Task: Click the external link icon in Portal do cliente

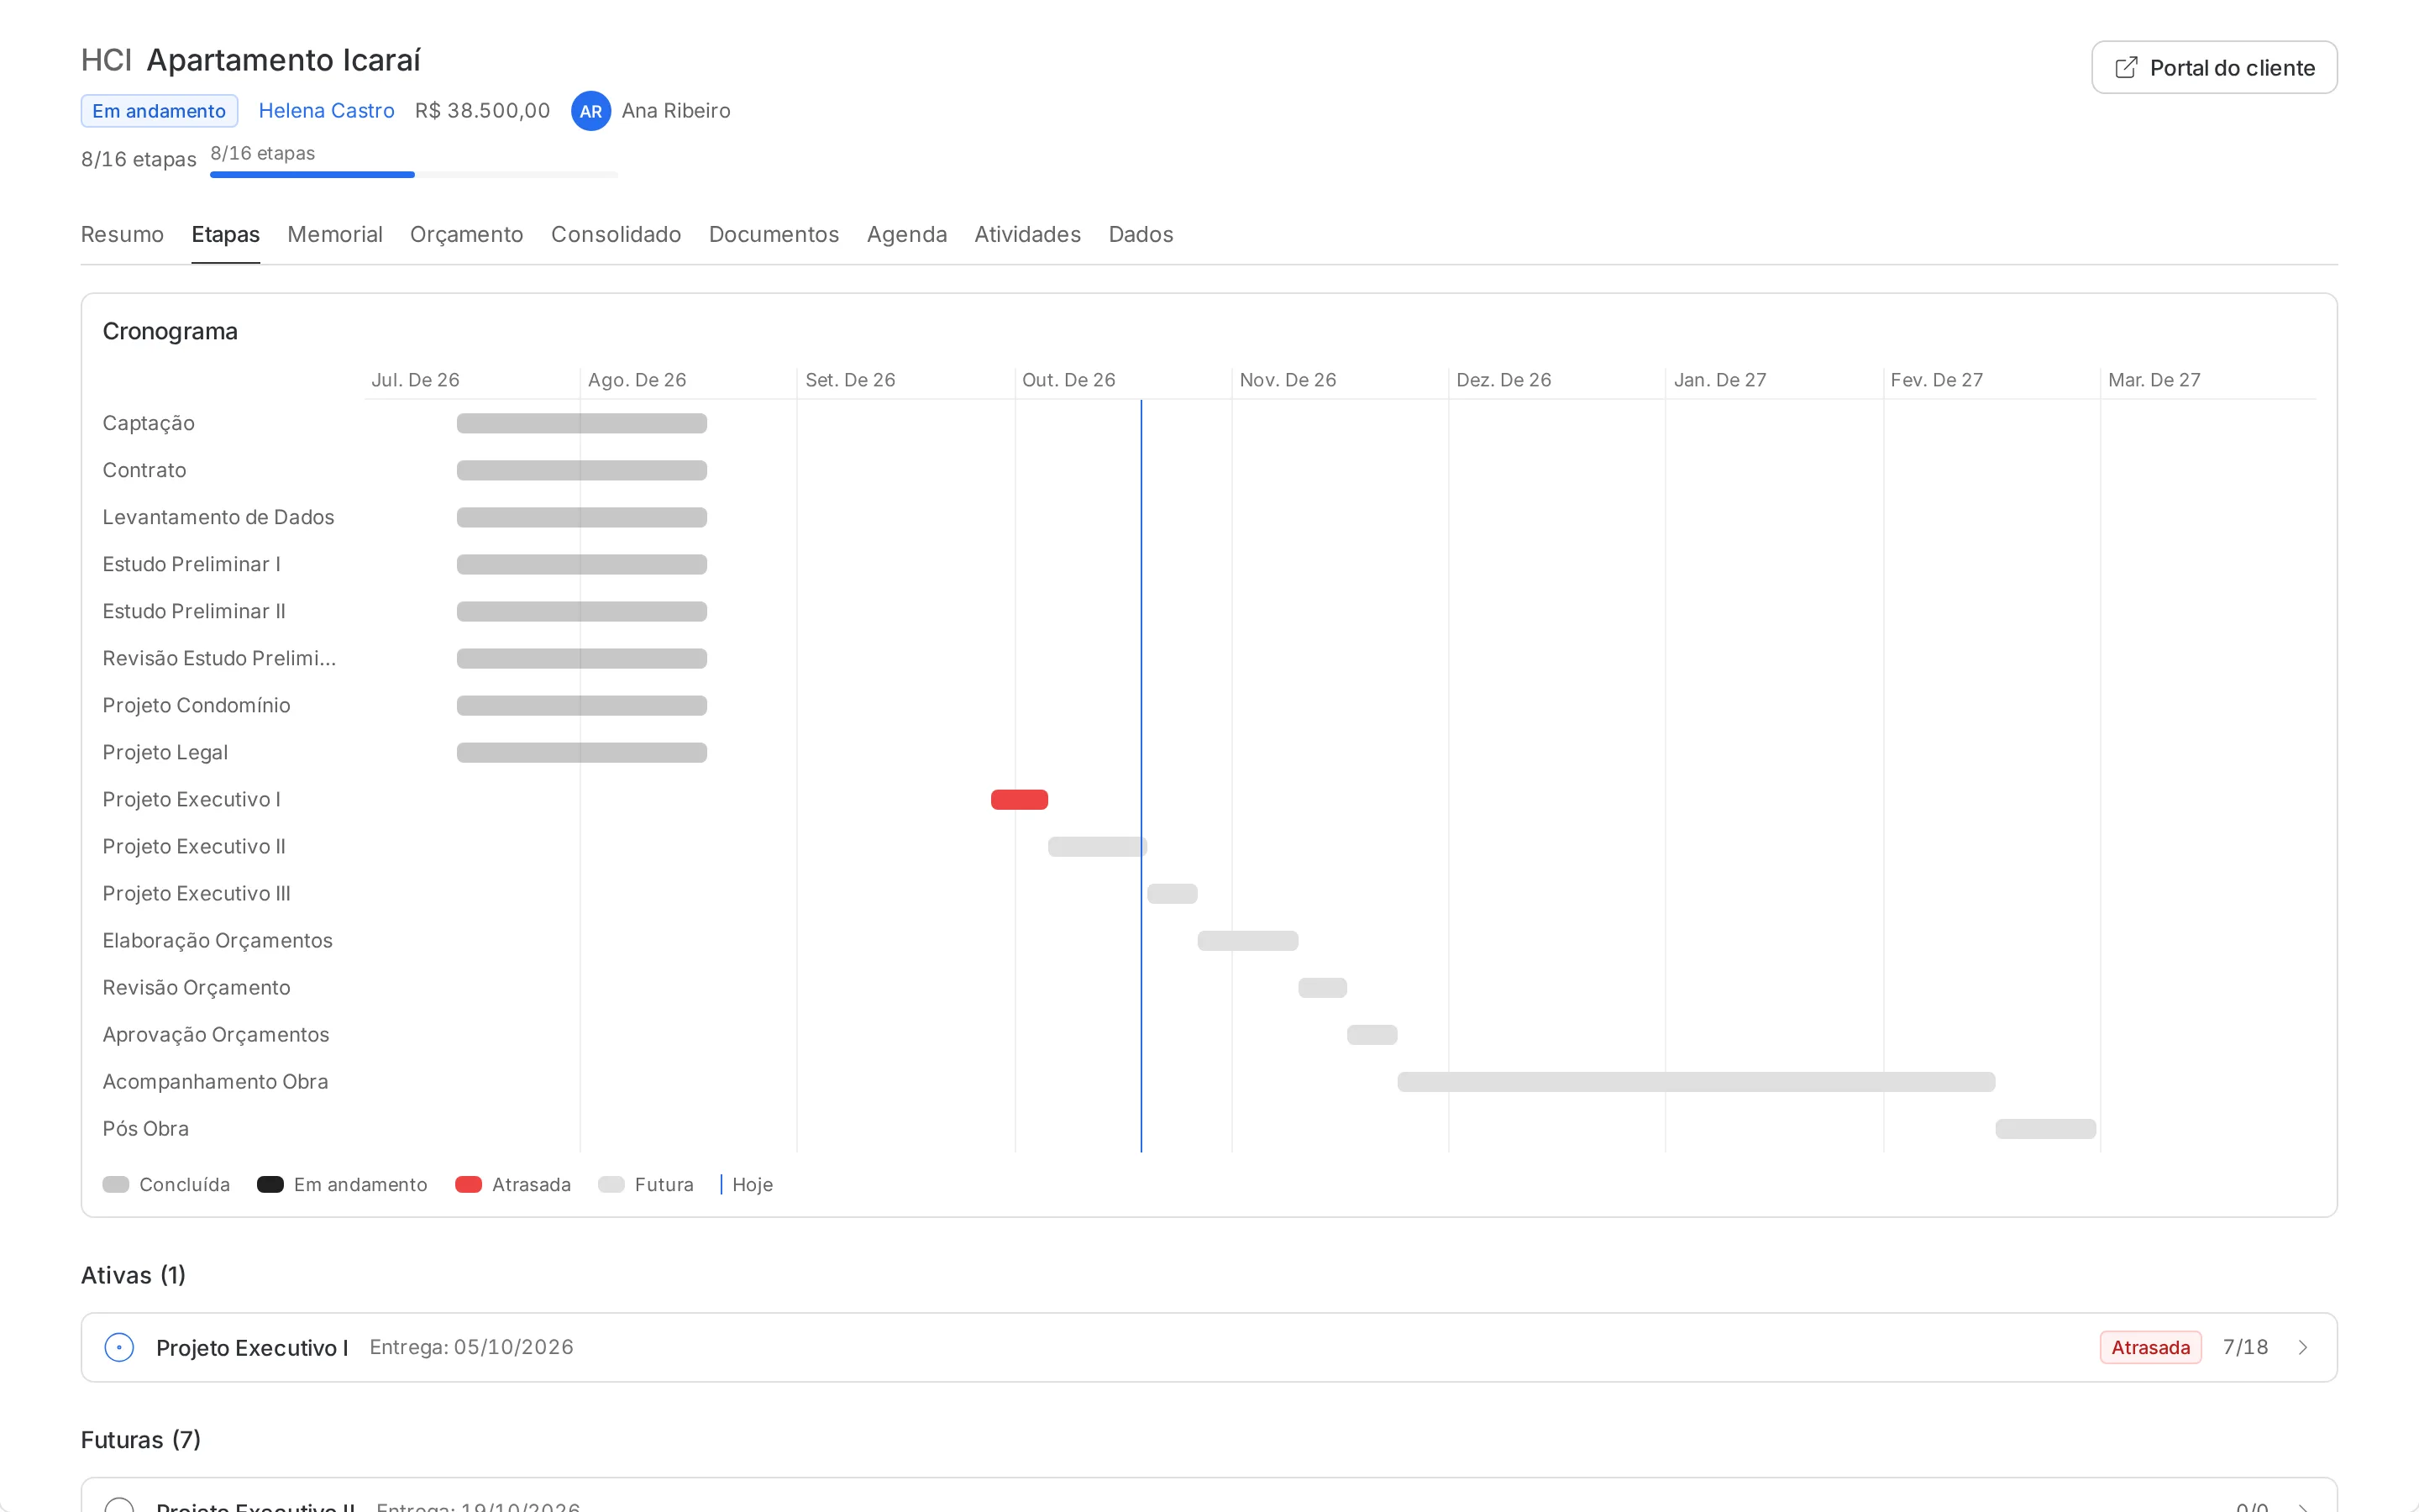Action: point(2126,67)
